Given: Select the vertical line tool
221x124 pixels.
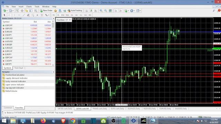Looking at the screenshot, I should coord(15,15).
